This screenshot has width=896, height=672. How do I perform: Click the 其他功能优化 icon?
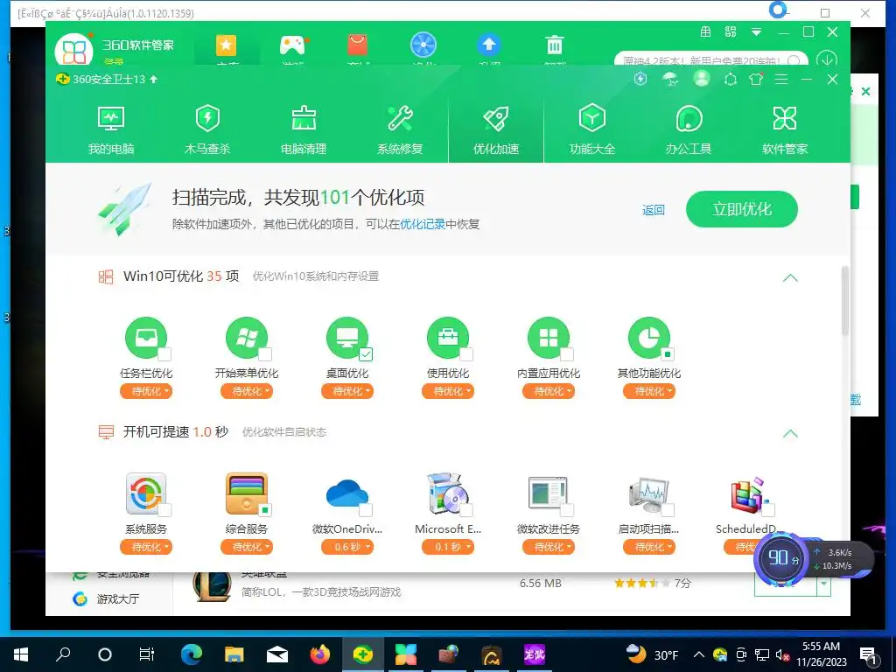[648, 338]
